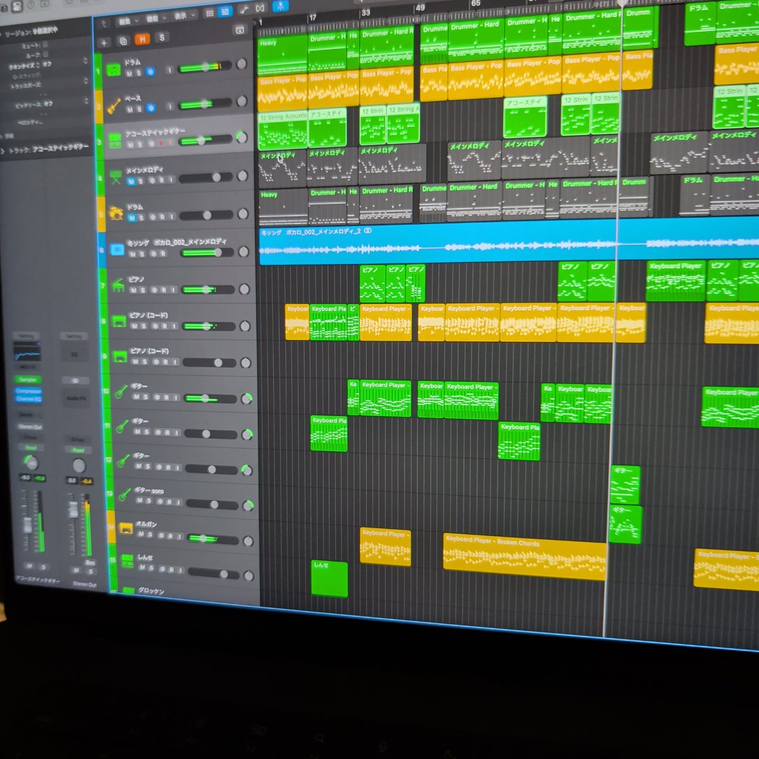The width and height of the screenshot is (759, 759).
Task: Click the メインメロディ keyboard-stand track icon
Action: pos(115,176)
